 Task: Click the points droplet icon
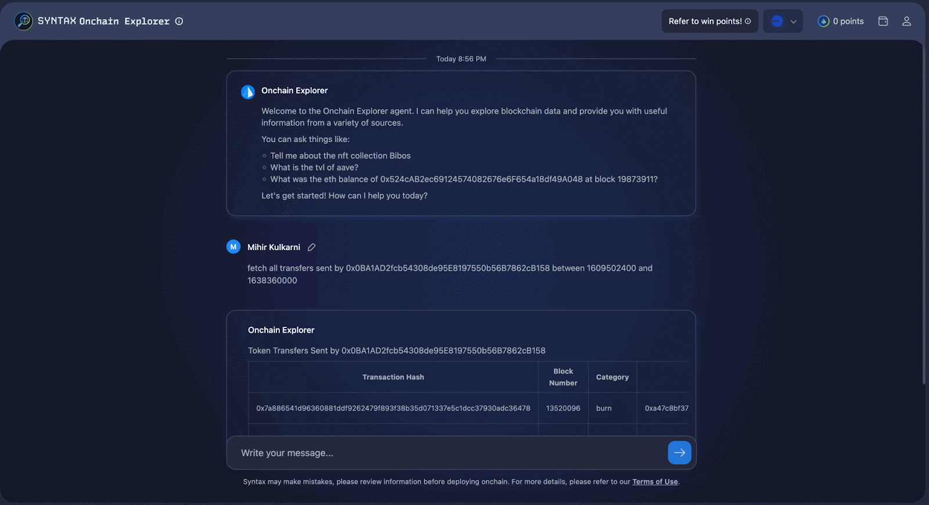click(x=823, y=21)
